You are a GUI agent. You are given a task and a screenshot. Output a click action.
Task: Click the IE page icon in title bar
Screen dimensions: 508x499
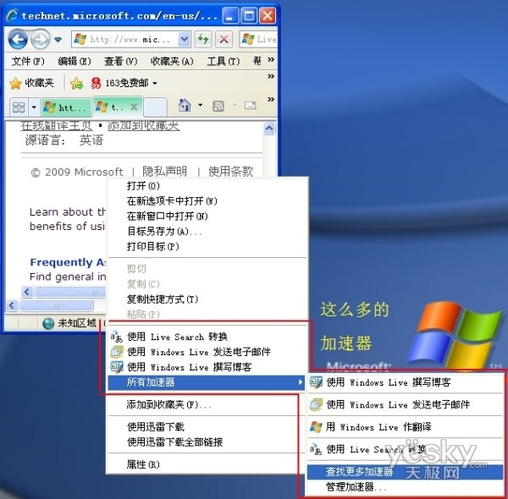tap(12, 15)
